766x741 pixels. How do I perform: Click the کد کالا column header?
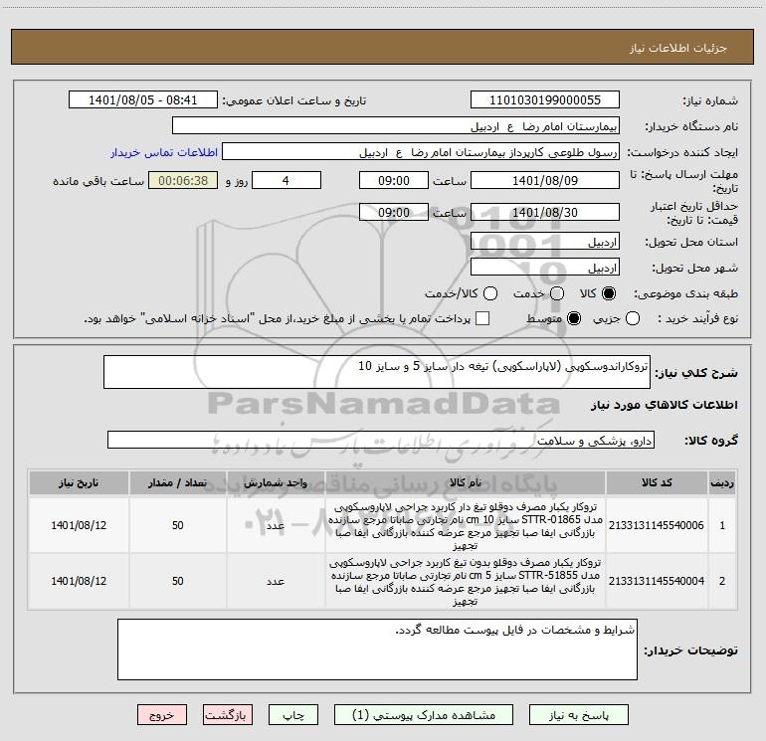pyautogui.click(x=657, y=482)
